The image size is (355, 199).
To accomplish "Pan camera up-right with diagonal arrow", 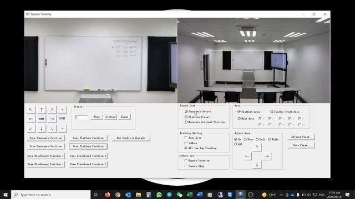I will (x=52, y=110).
